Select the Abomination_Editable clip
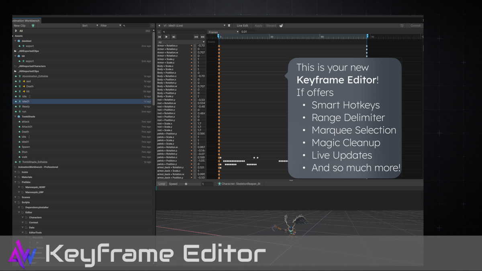 35,76
